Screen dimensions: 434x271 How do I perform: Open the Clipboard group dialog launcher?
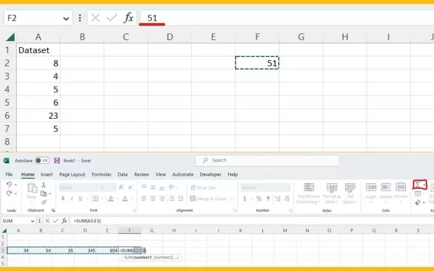click(x=53, y=210)
